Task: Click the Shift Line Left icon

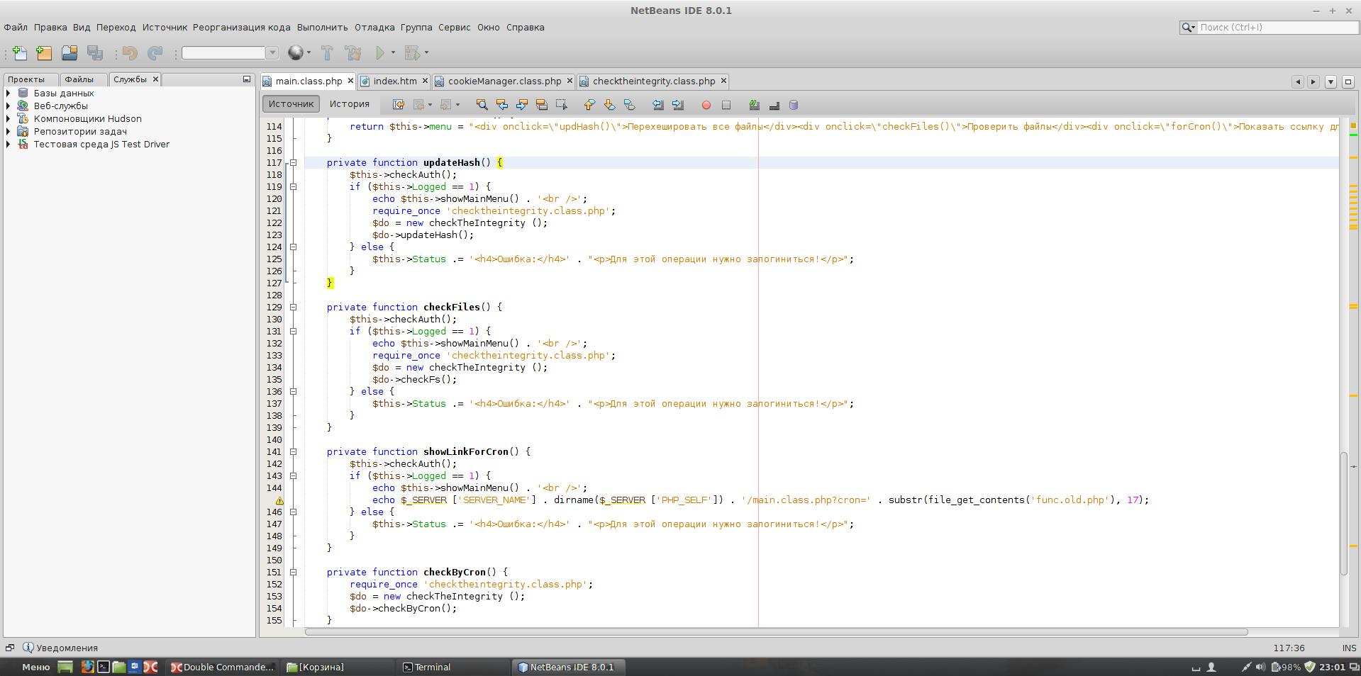Action: pyautogui.click(x=657, y=105)
